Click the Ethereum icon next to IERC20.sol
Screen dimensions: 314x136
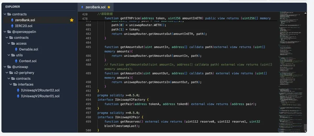coord(12,26)
